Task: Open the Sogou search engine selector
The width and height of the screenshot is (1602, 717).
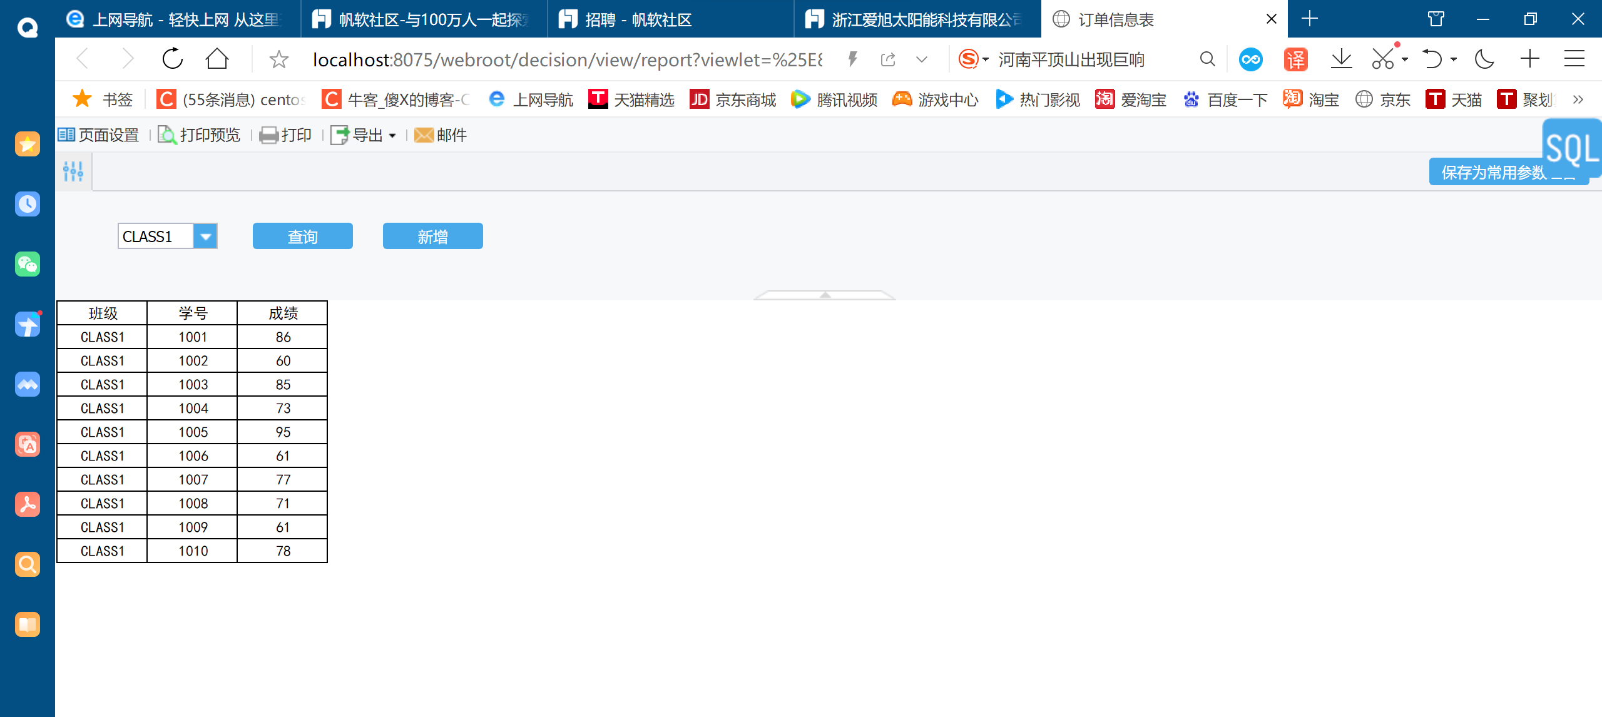Action: click(974, 59)
